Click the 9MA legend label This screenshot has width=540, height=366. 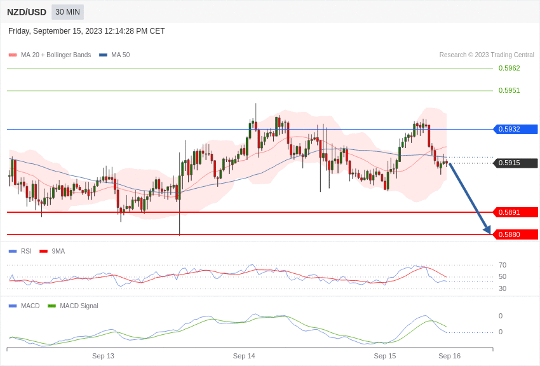pos(58,252)
